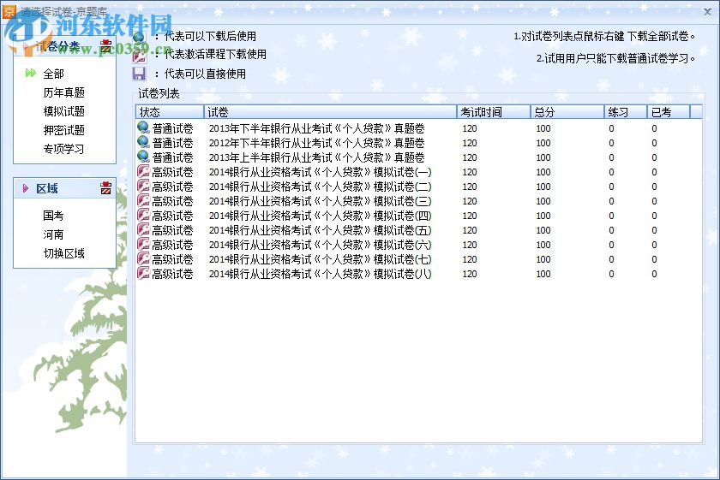Select 2014银行从业资格考试 模拟试卷(一) title

(x=320, y=172)
